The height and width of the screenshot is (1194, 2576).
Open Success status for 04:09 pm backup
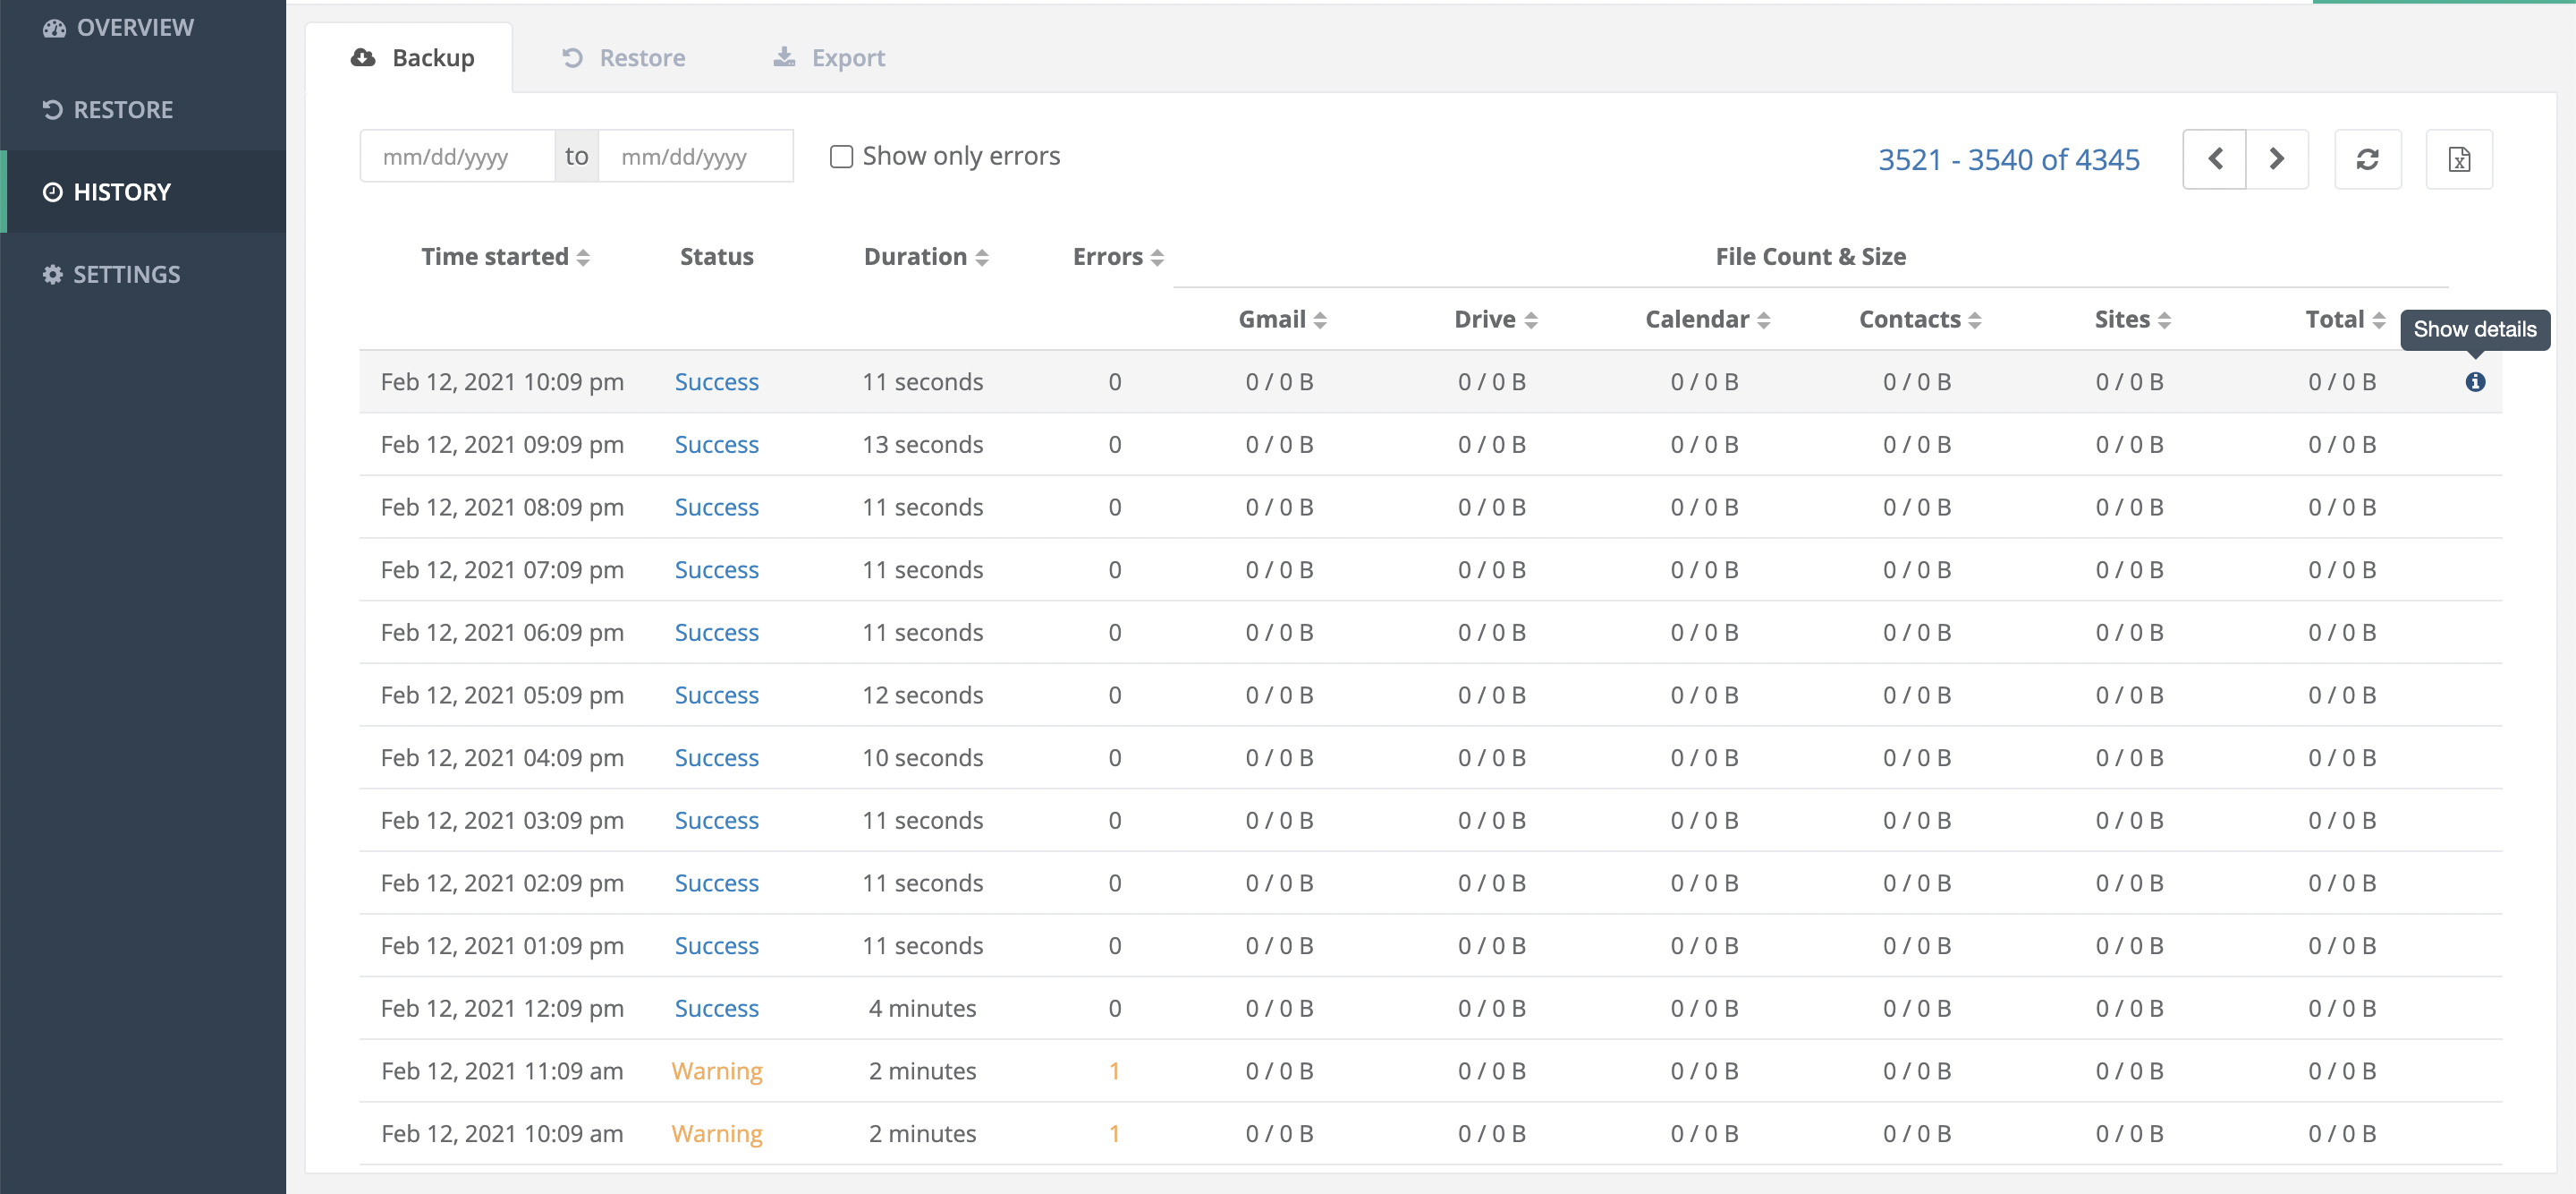(716, 757)
